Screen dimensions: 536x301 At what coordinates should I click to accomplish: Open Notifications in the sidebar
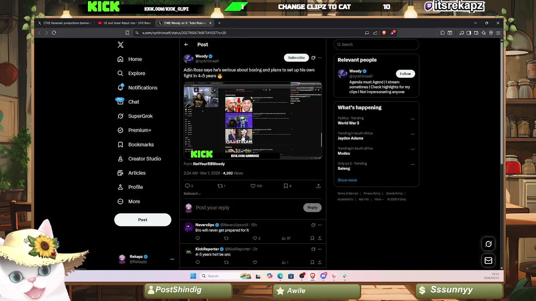tap(137, 87)
